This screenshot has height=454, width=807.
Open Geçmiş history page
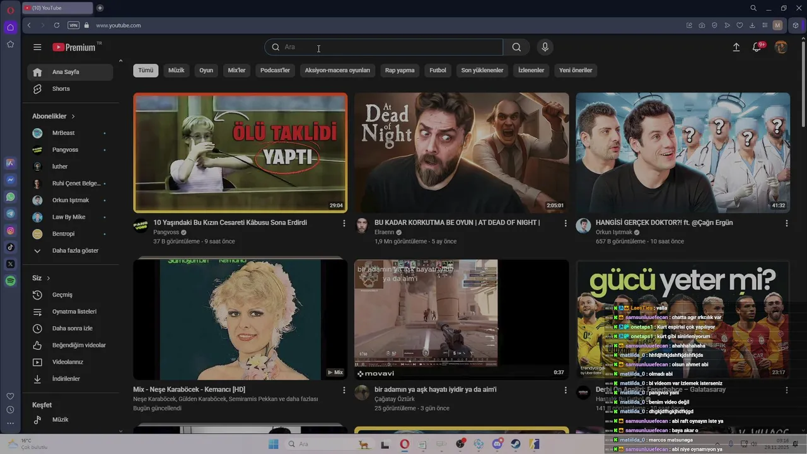[70, 294]
